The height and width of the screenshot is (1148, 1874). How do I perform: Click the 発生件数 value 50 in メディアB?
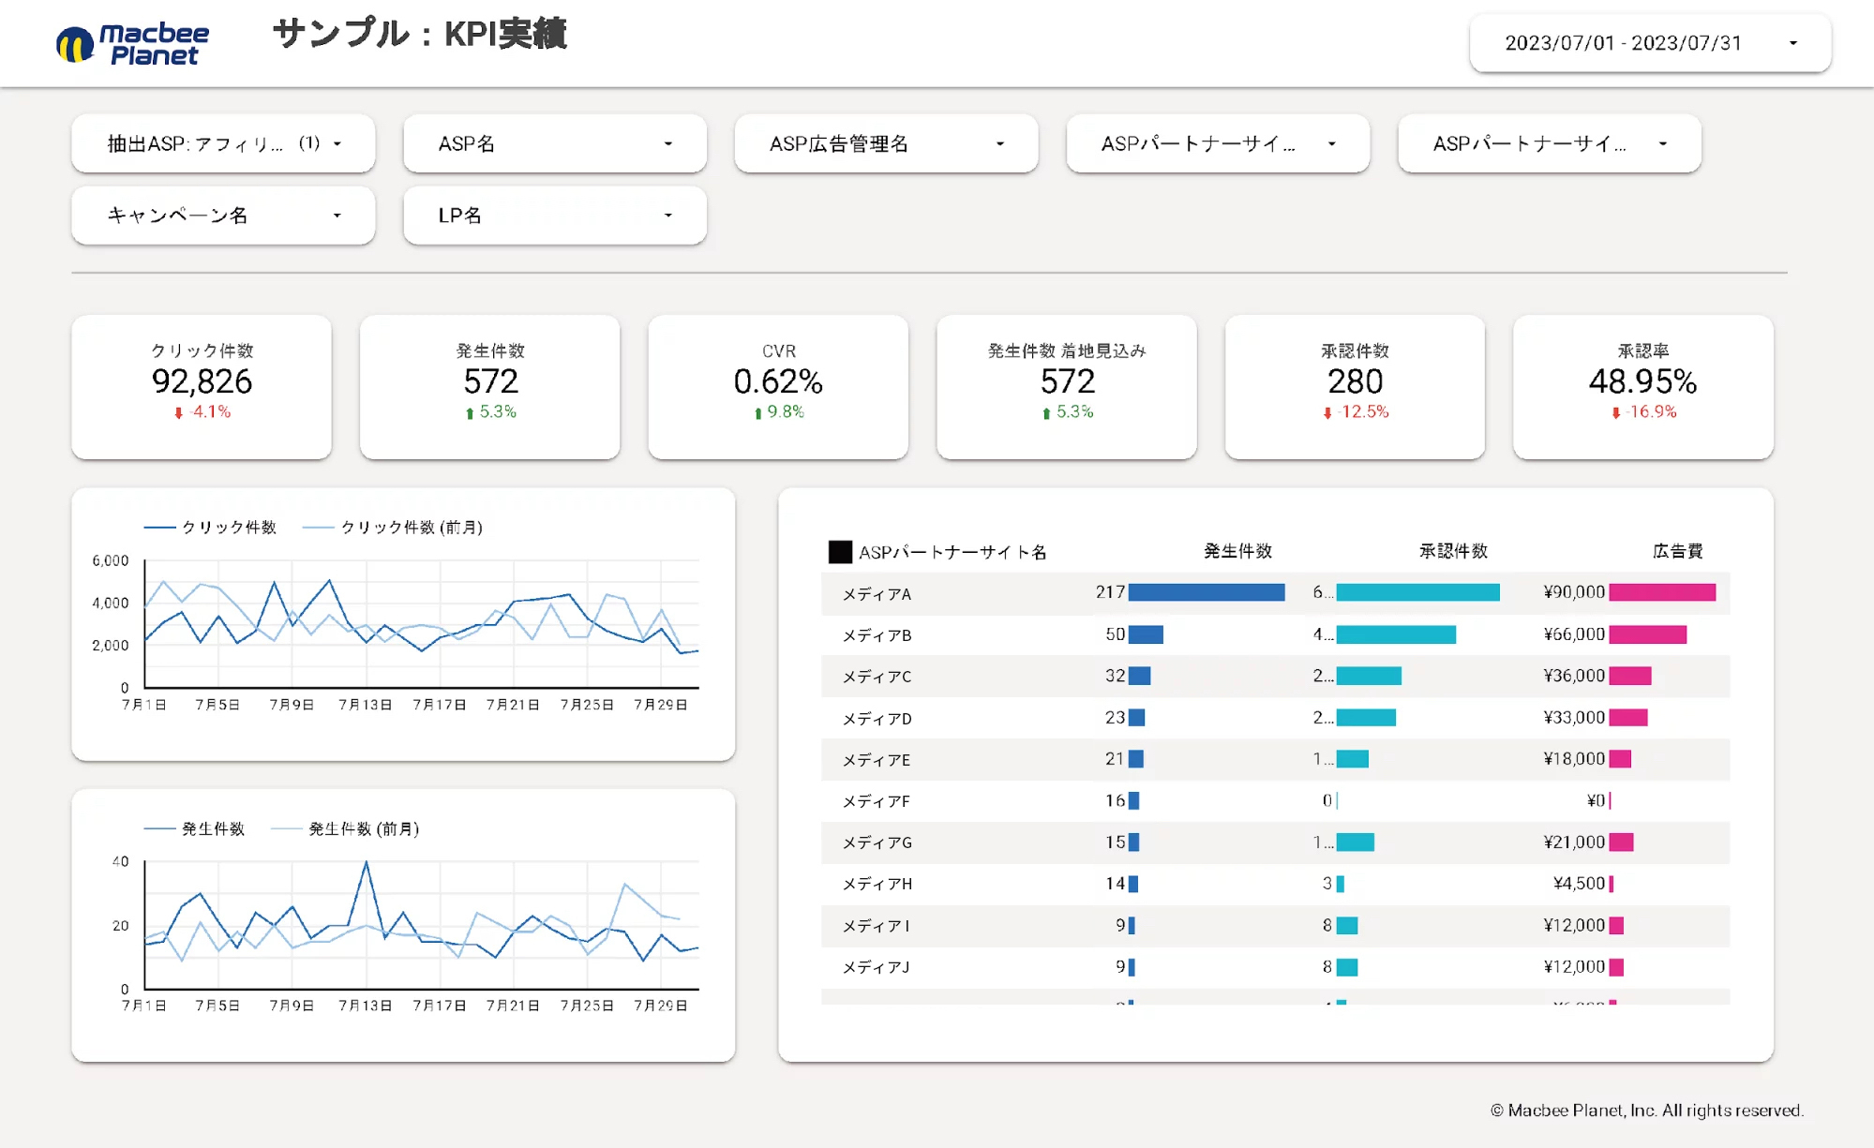(1115, 634)
